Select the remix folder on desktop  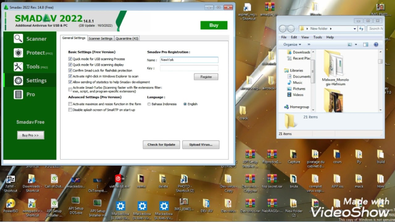pyautogui.click(x=141, y=182)
